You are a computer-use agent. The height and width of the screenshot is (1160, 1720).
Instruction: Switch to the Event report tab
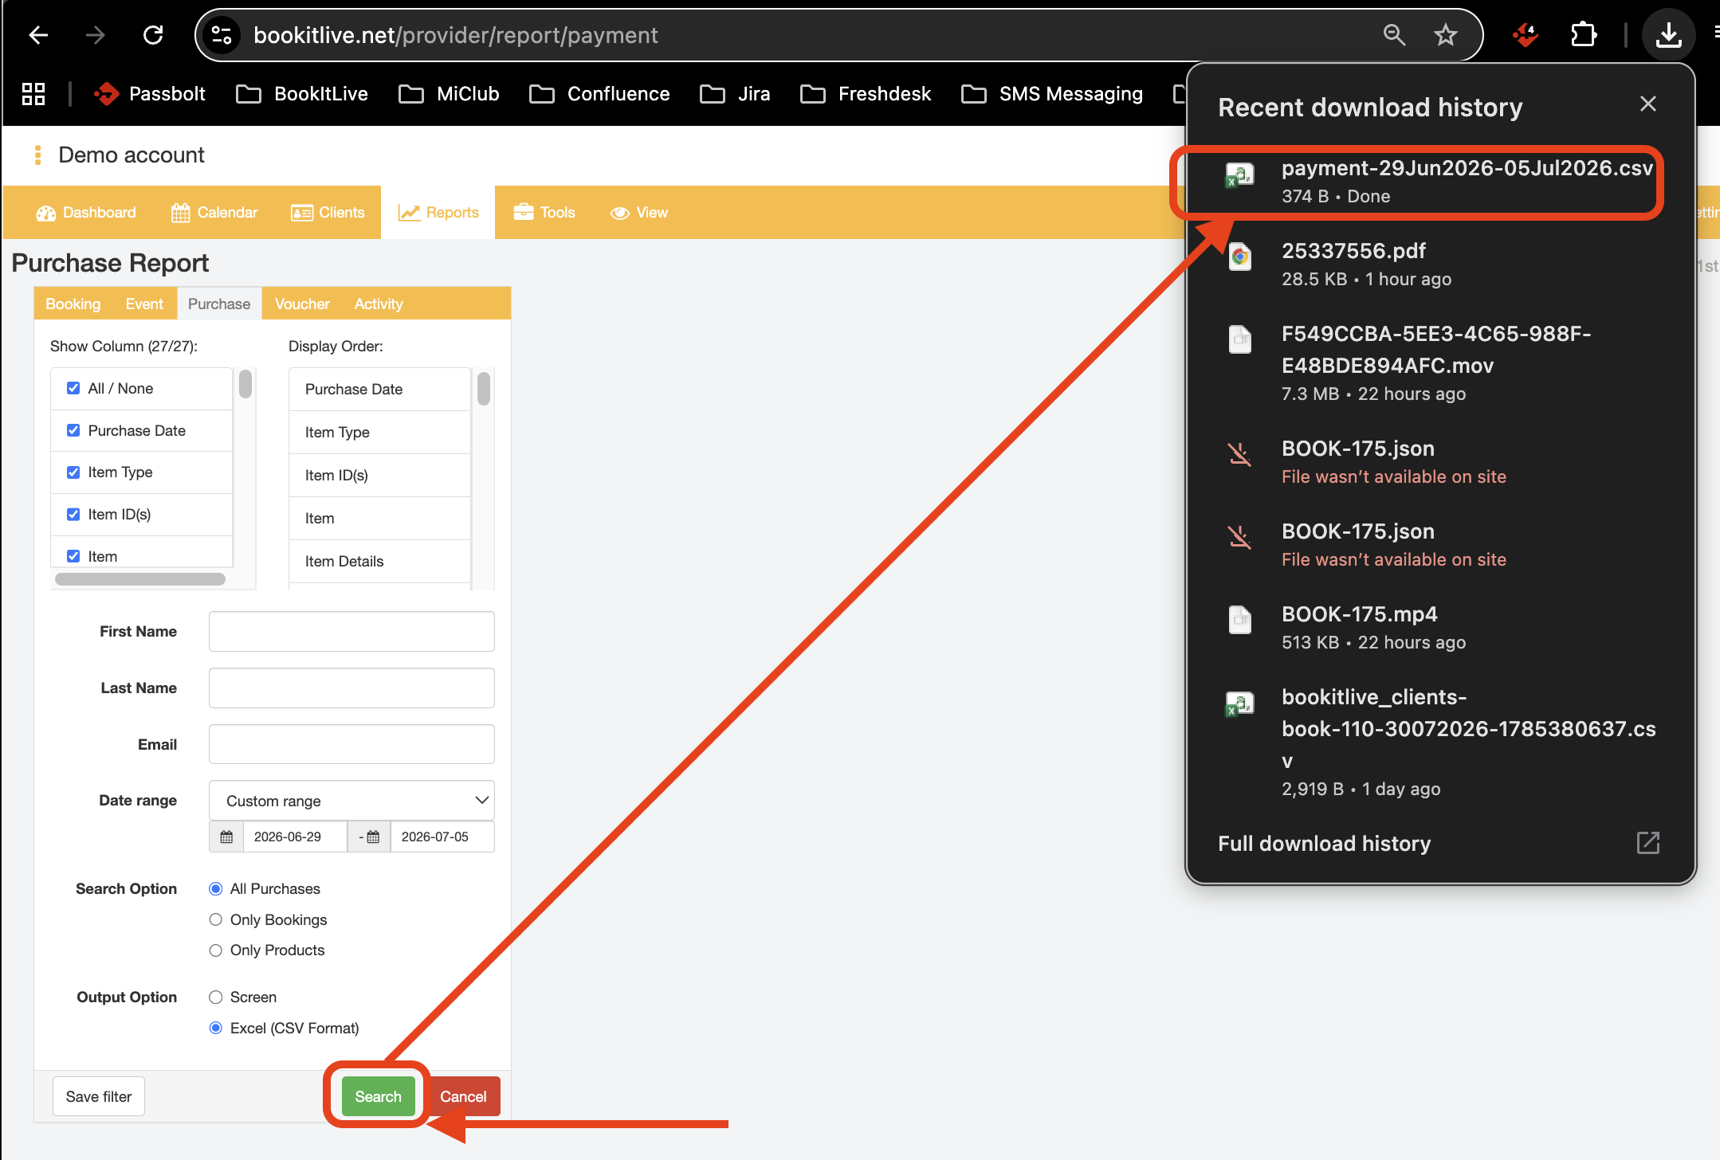(x=144, y=304)
